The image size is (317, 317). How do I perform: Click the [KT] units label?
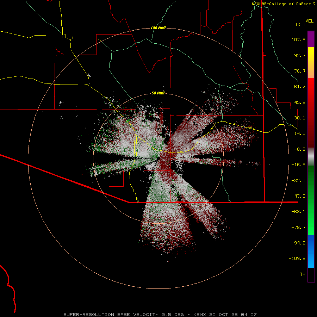(x=301, y=24)
